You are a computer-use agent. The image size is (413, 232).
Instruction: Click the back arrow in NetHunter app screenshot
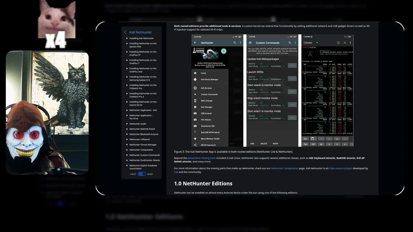195,43
